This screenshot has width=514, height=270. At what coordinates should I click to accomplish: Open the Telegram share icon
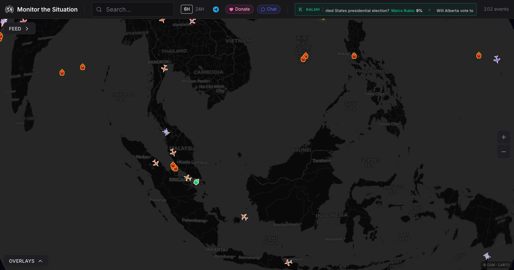click(215, 9)
